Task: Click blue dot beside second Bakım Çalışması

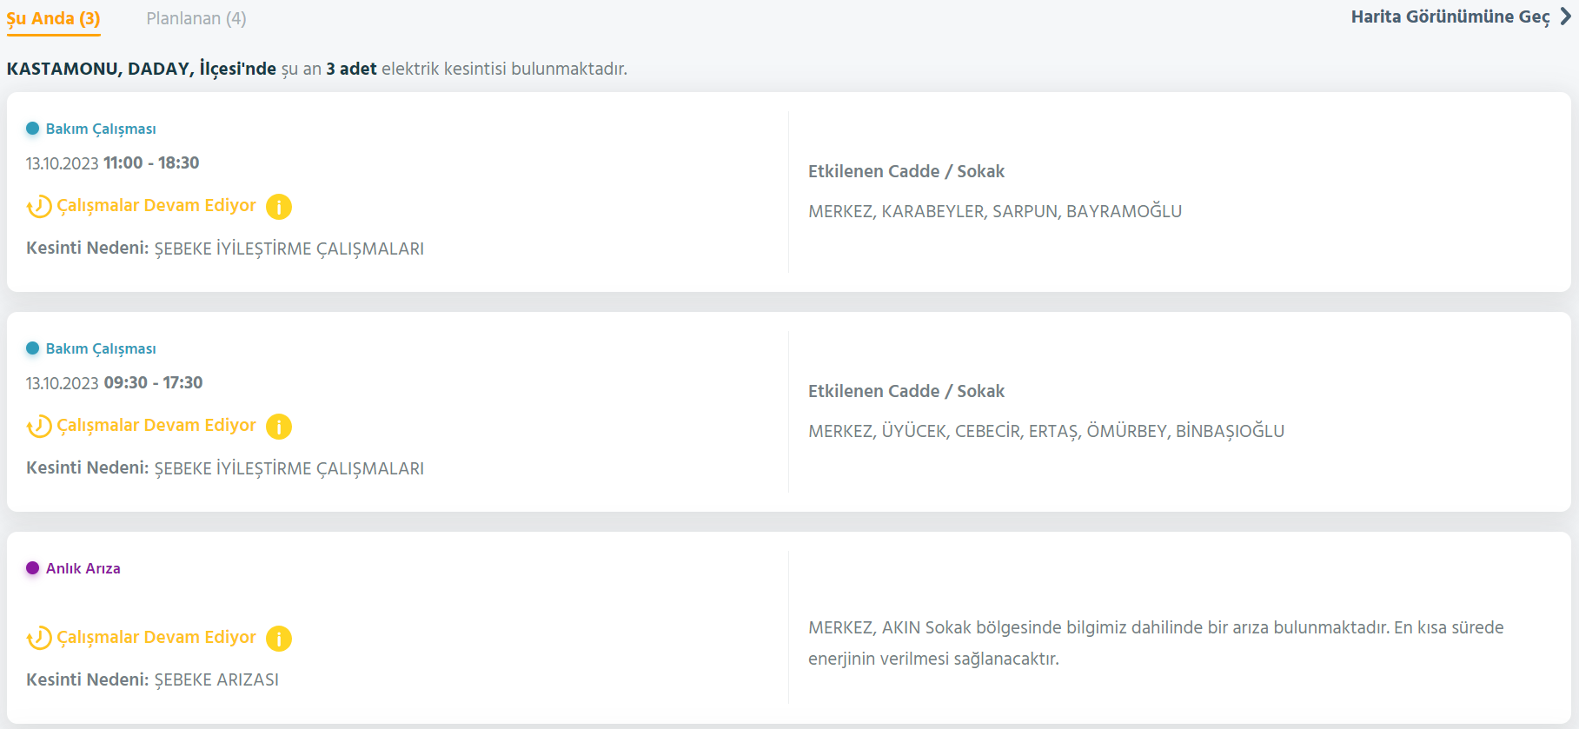Action: (x=33, y=348)
